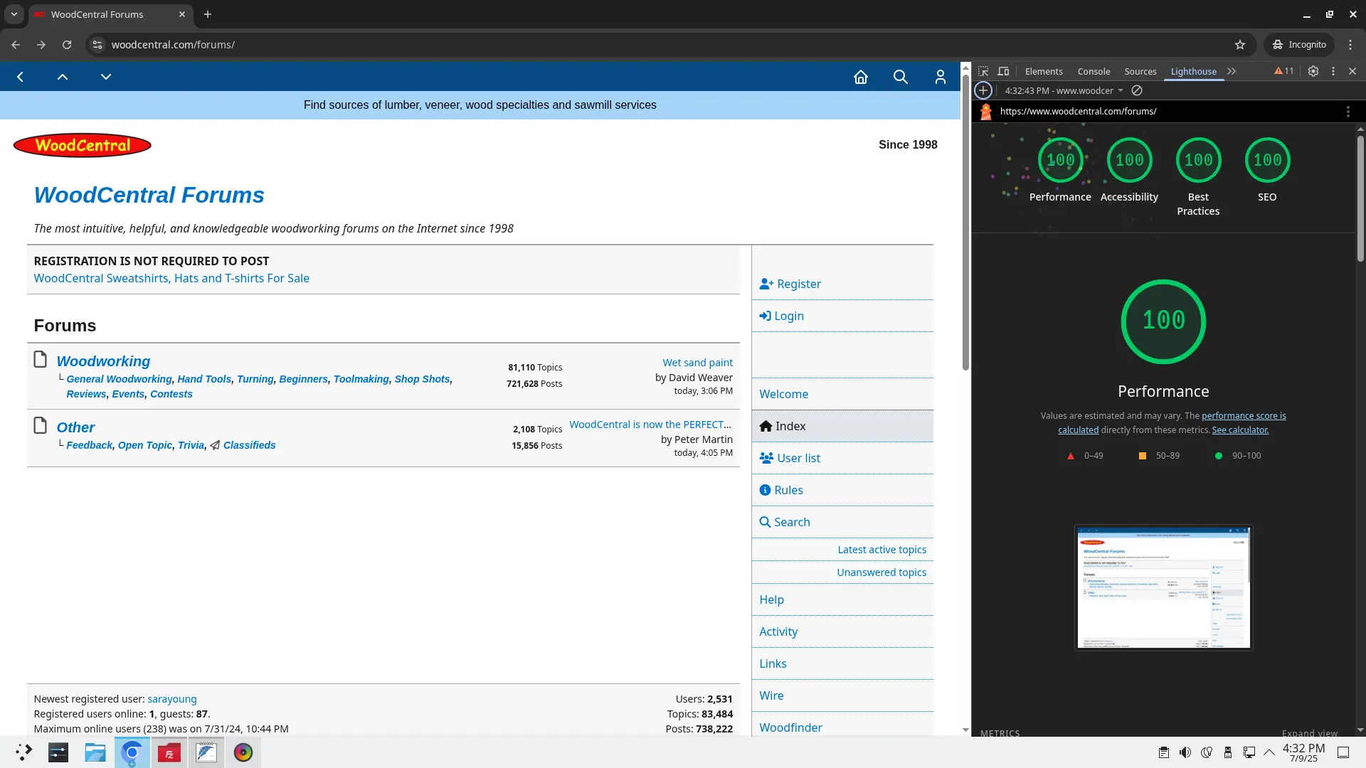The height and width of the screenshot is (768, 1366).
Task: Switch to the Elements tab
Action: tap(1044, 71)
